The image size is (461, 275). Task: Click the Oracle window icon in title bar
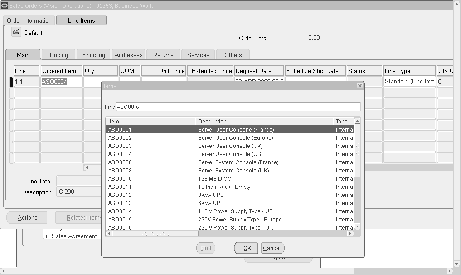(x=4, y=5)
